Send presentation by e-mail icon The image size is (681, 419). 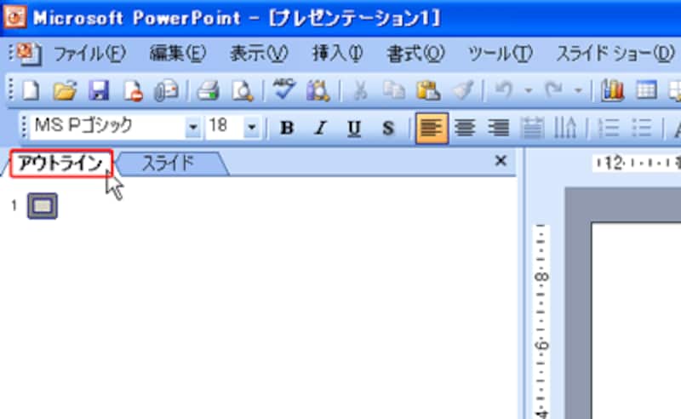click(167, 91)
